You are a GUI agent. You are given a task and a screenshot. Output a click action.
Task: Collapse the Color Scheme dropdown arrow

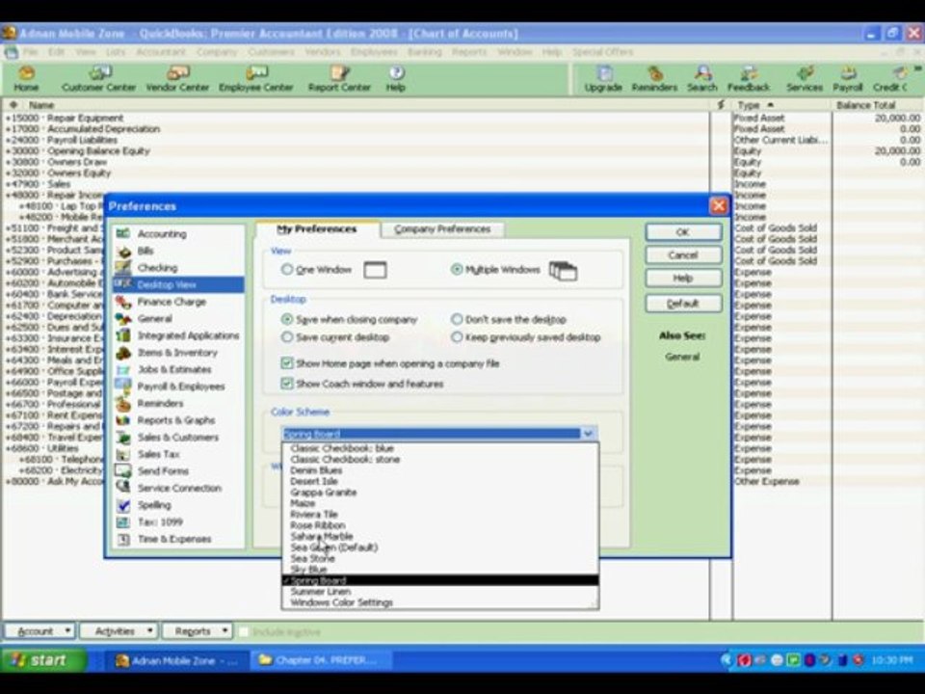(588, 434)
